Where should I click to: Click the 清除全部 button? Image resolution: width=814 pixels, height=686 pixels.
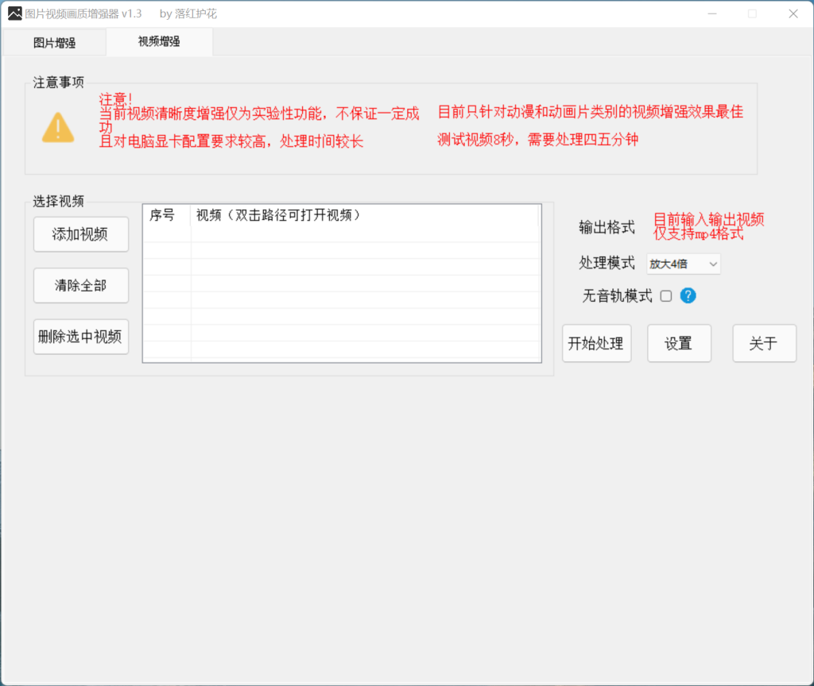(80, 285)
